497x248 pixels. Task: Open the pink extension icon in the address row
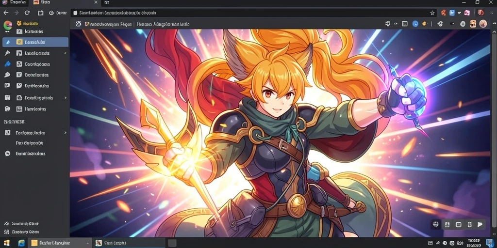(467, 13)
